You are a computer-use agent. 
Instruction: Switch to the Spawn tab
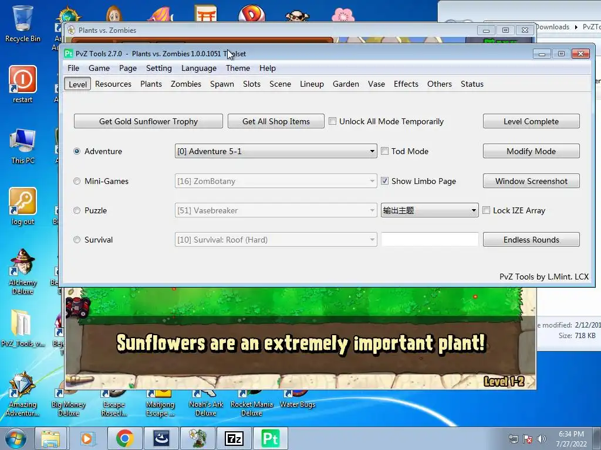click(x=222, y=84)
